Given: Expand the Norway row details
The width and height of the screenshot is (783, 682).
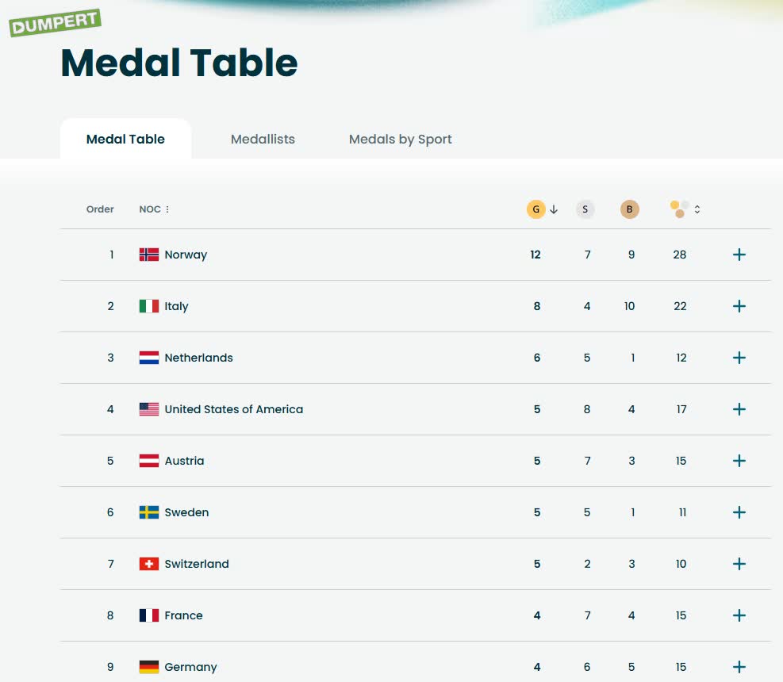Looking at the screenshot, I should [x=739, y=255].
